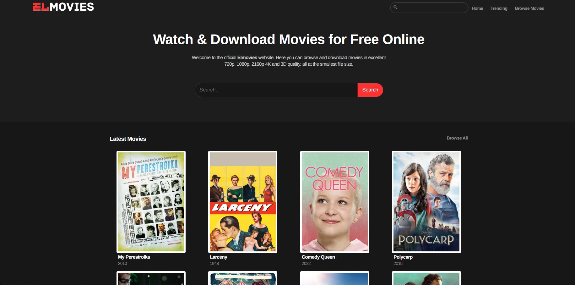Open the partial poster below My Perestroika

point(151,278)
